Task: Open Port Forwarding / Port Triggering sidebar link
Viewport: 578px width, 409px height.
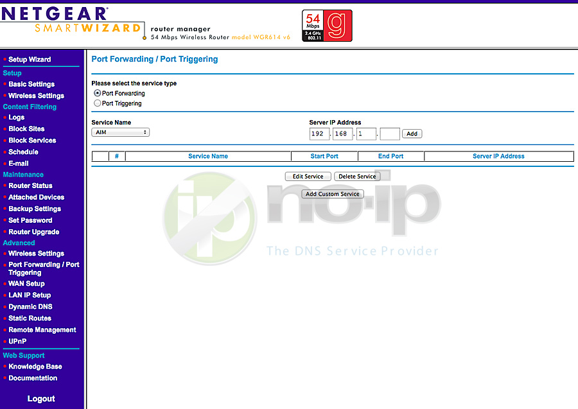Action: point(44,268)
